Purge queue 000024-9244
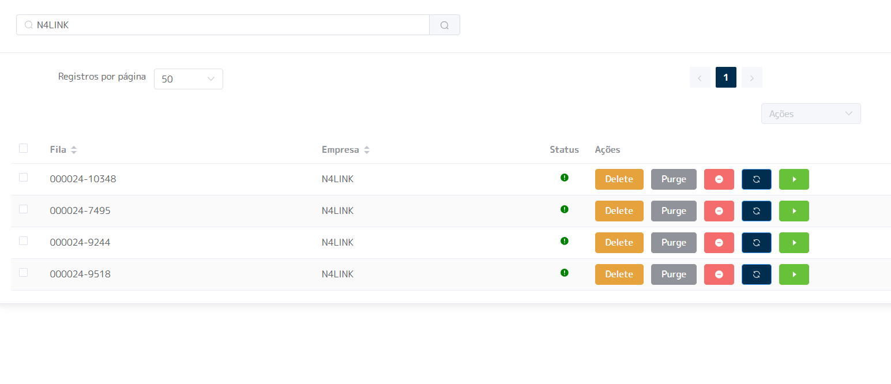Image resolution: width=891 pixels, height=384 pixels. pyautogui.click(x=674, y=243)
